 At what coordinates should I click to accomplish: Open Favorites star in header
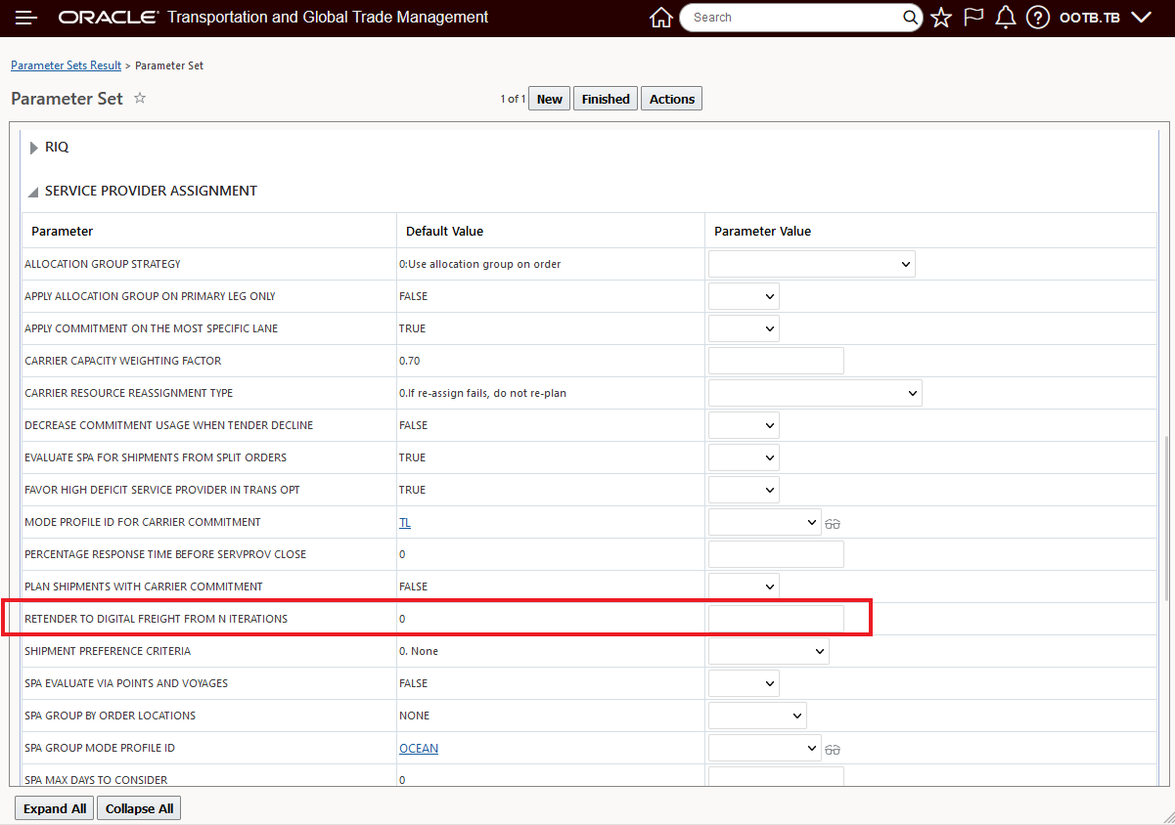click(941, 18)
